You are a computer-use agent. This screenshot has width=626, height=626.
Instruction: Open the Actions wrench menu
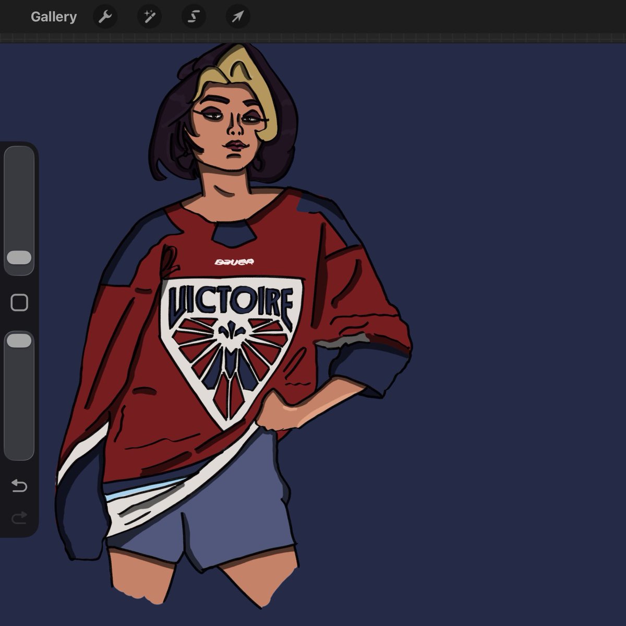coord(105,17)
